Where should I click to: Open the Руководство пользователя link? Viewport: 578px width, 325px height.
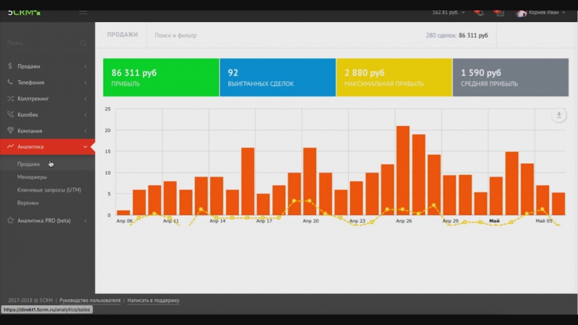(x=90, y=301)
